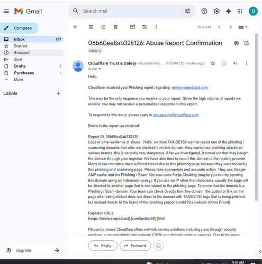
Task: Open the Snoozed folder
Action: click(x=32, y=53)
